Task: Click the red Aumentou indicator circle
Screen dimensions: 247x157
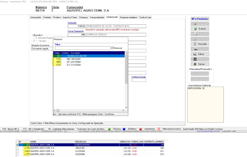Action: coord(141,129)
